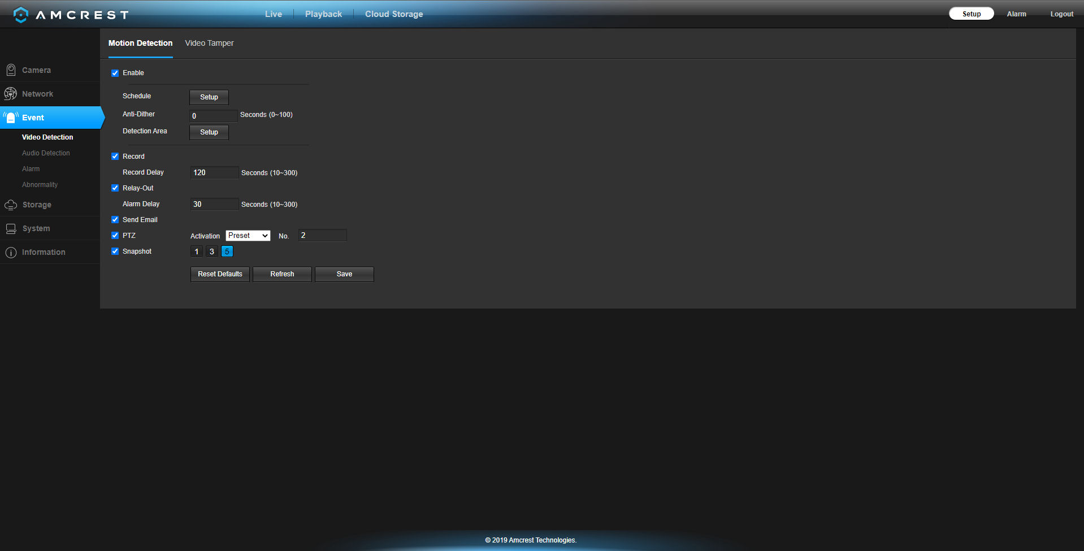Select snapshot number 3 button
The height and width of the screenshot is (551, 1084).
(x=212, y=251)
